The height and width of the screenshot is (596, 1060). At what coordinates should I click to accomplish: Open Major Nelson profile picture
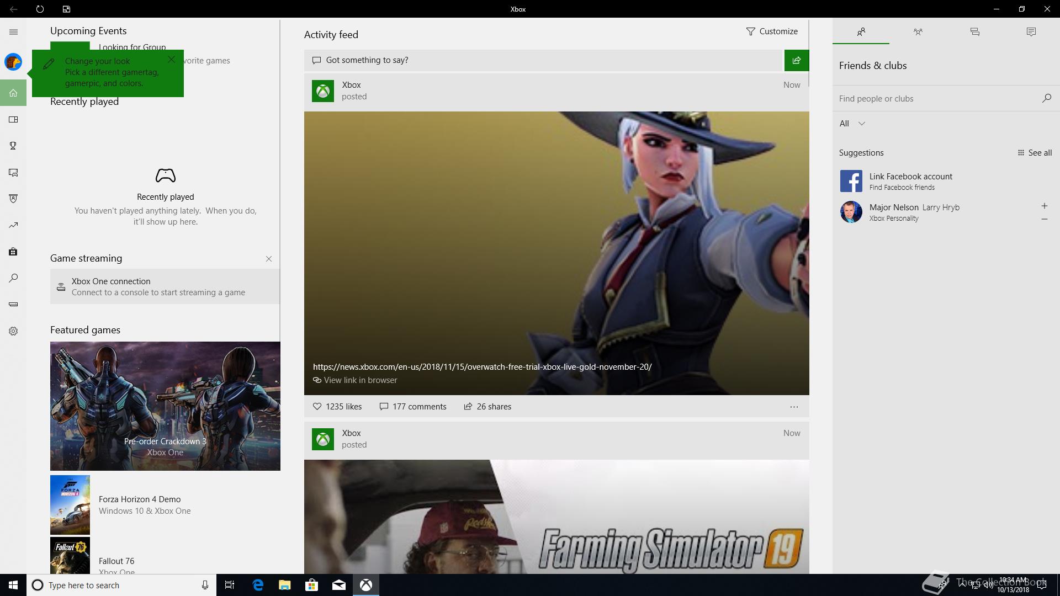click(x=851, y=212)
